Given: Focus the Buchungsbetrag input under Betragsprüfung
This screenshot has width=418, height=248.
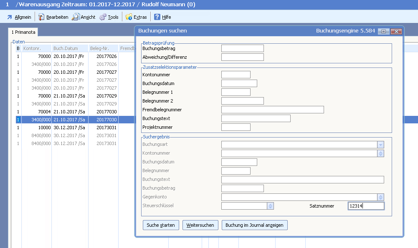Looking at the screenshot, I should point(242,48).
